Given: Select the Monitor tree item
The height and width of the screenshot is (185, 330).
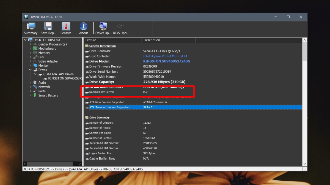Looking at the screenshot, I should tap(43, 66).
